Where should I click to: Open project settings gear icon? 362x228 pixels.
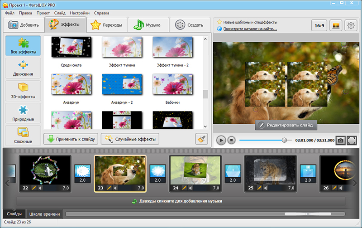click(x=351, y=25)
